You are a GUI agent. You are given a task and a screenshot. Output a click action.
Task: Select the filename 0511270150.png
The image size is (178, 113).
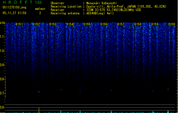point(14,7)
